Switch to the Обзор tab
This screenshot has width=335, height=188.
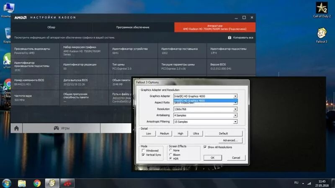tap(51, 27)
